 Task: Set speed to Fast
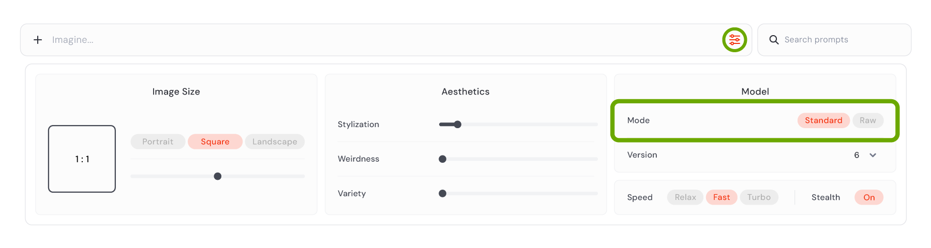point(722,197)
